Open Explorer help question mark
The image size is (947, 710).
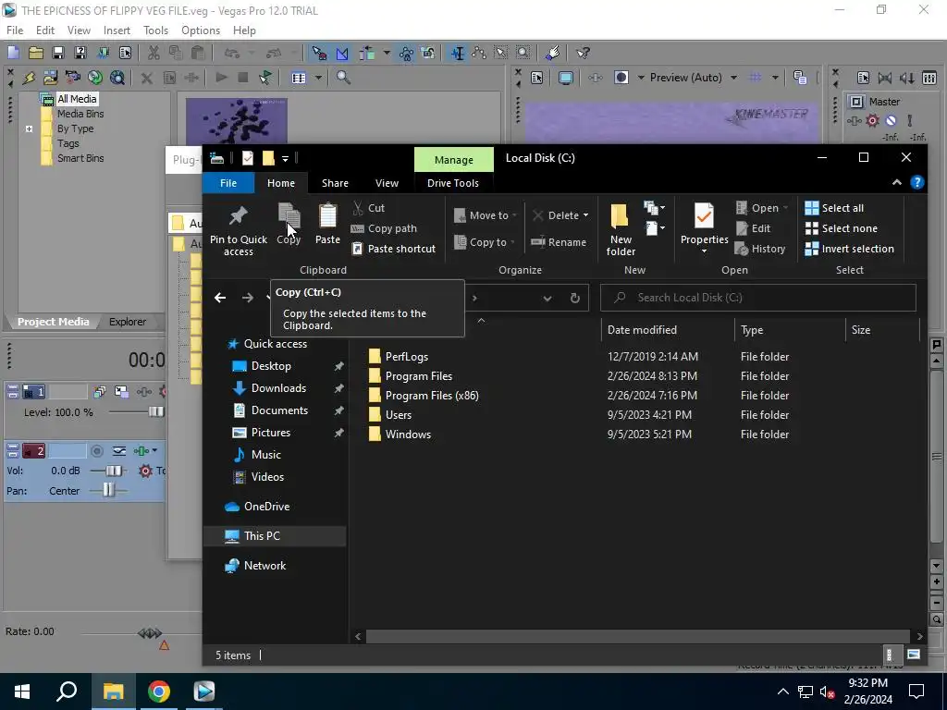pyautogui.click(x=916, y=182)
